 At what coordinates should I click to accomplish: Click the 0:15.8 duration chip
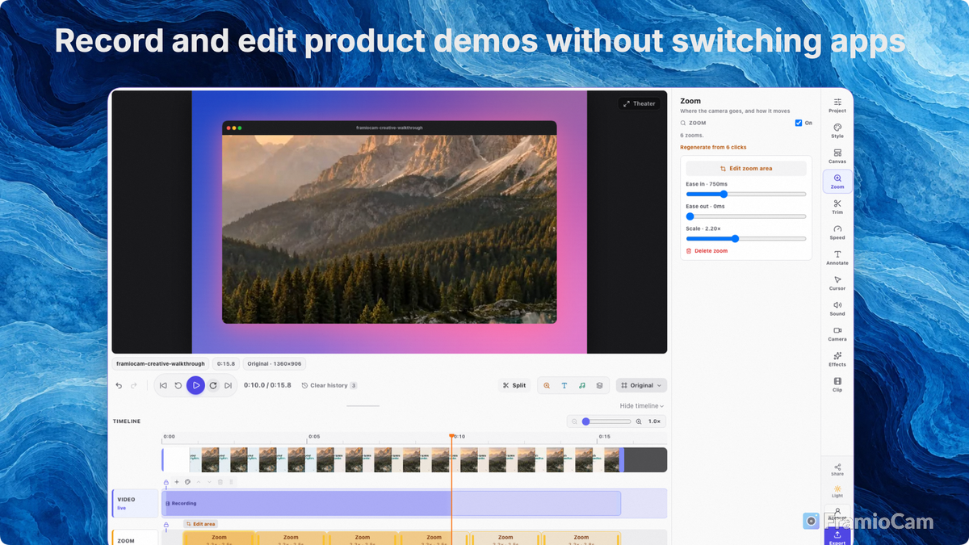225,363
